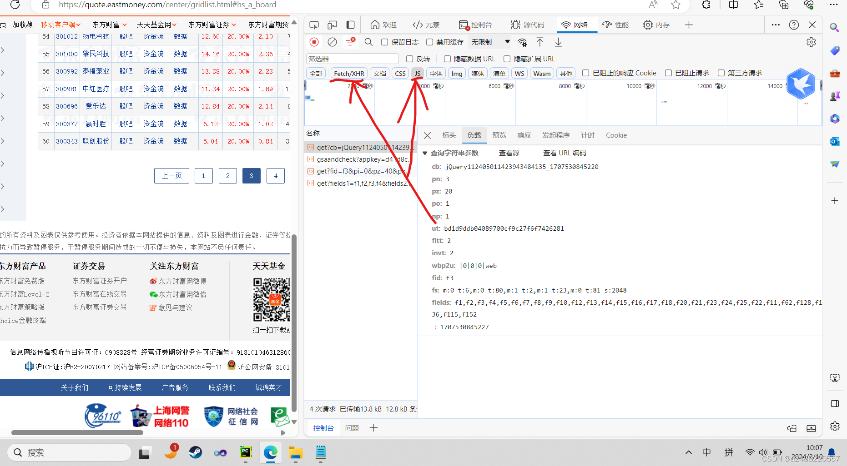Open the network search magnifier icon
The image size is (847, 466).
[368, 42]
